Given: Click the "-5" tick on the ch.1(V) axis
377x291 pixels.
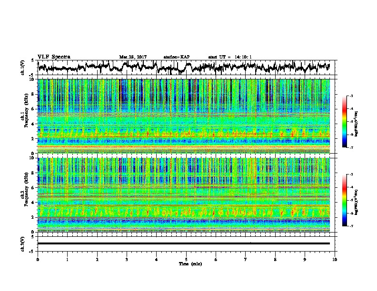Looking at the screenshot, I should point(32,75).
